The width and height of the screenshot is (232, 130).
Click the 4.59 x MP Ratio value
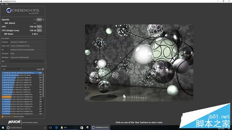point(35,34)
